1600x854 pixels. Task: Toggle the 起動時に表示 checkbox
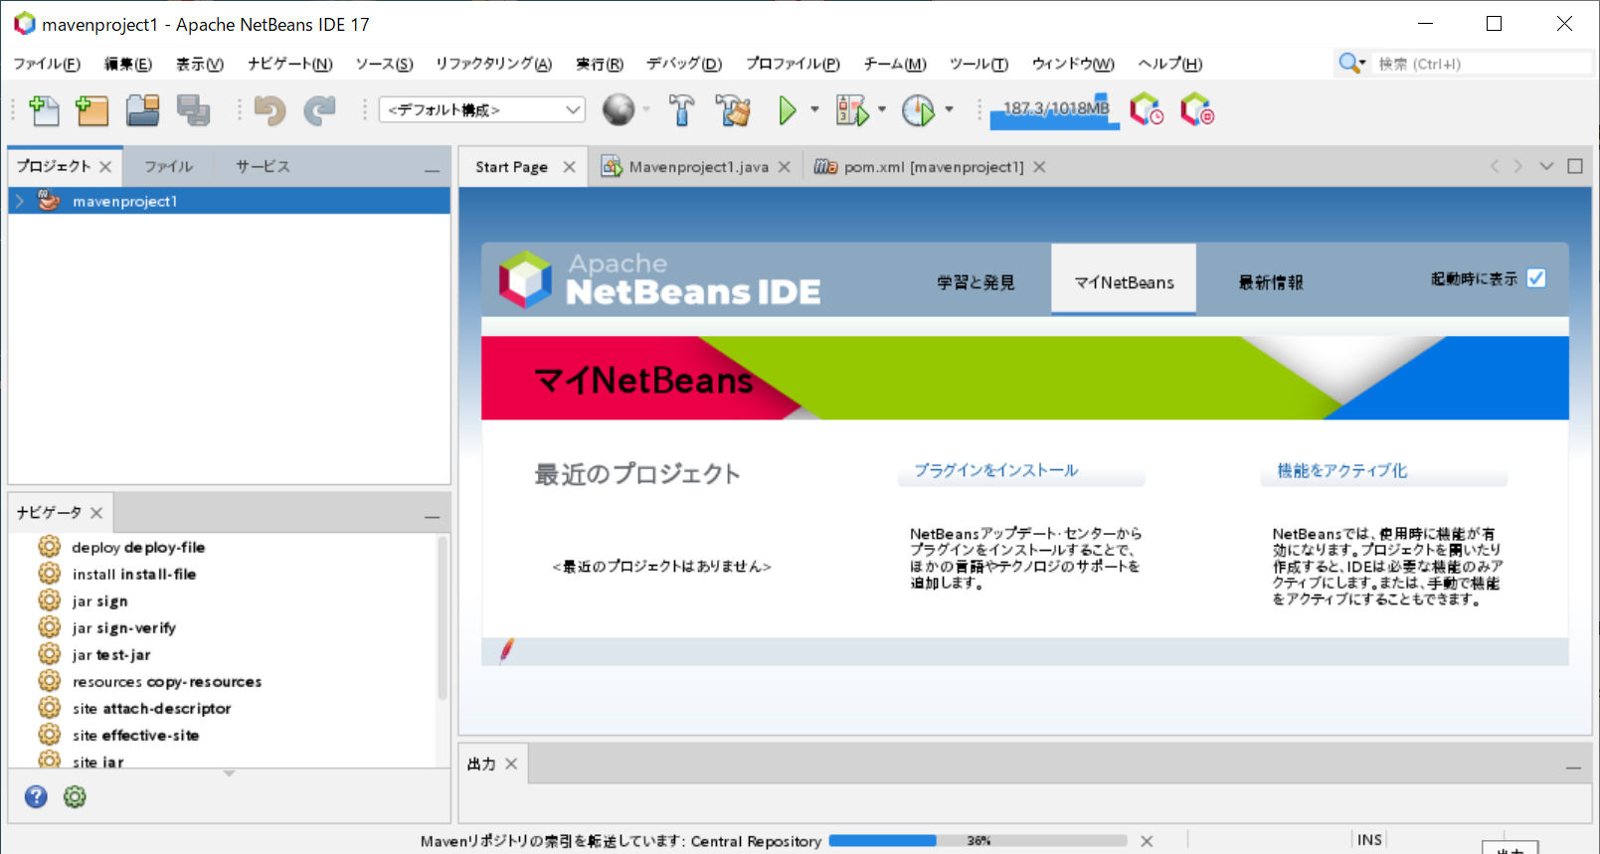1536,278
